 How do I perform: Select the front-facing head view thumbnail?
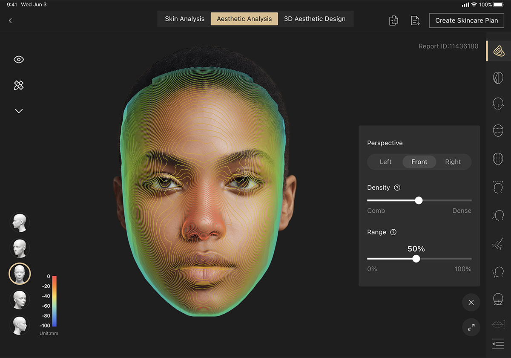tap(20, 274)
